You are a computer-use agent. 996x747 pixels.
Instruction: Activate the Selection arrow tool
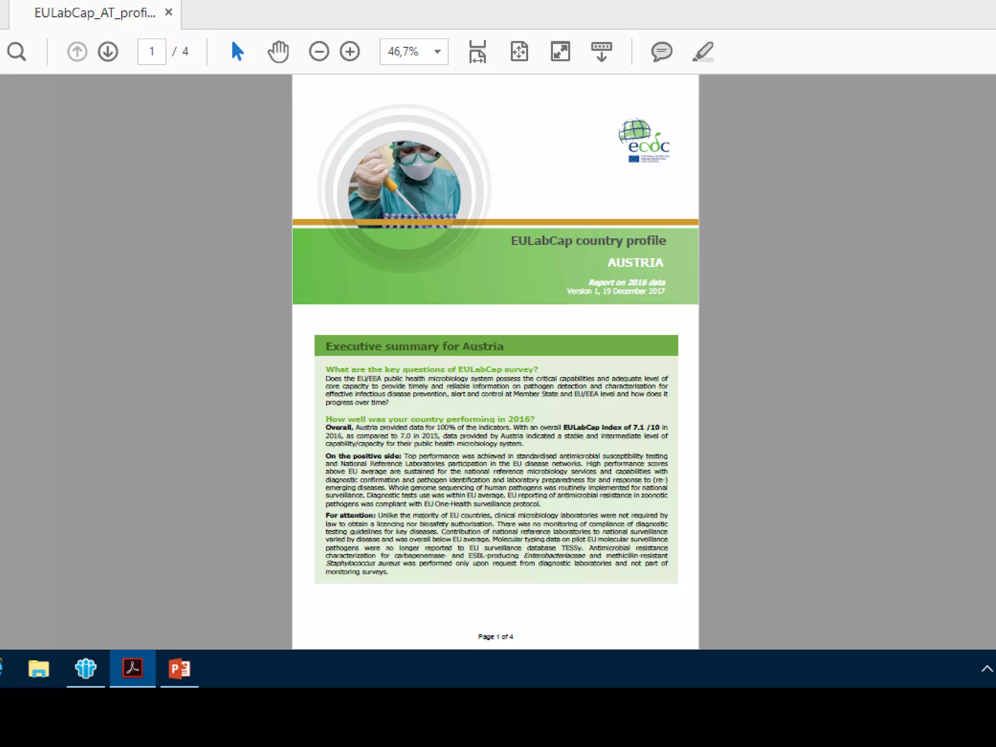coord(237,52)
